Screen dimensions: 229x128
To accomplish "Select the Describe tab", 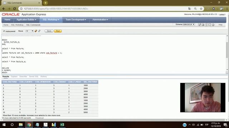I will pos(23,76).
